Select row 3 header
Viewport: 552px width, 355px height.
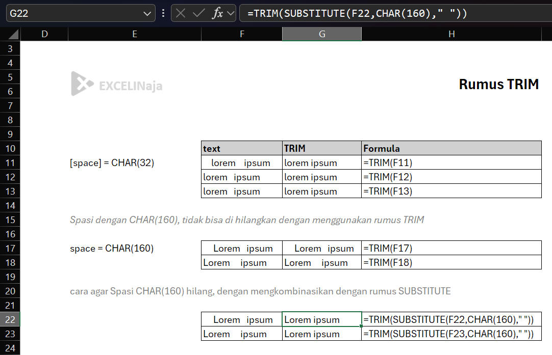(10, 48)
